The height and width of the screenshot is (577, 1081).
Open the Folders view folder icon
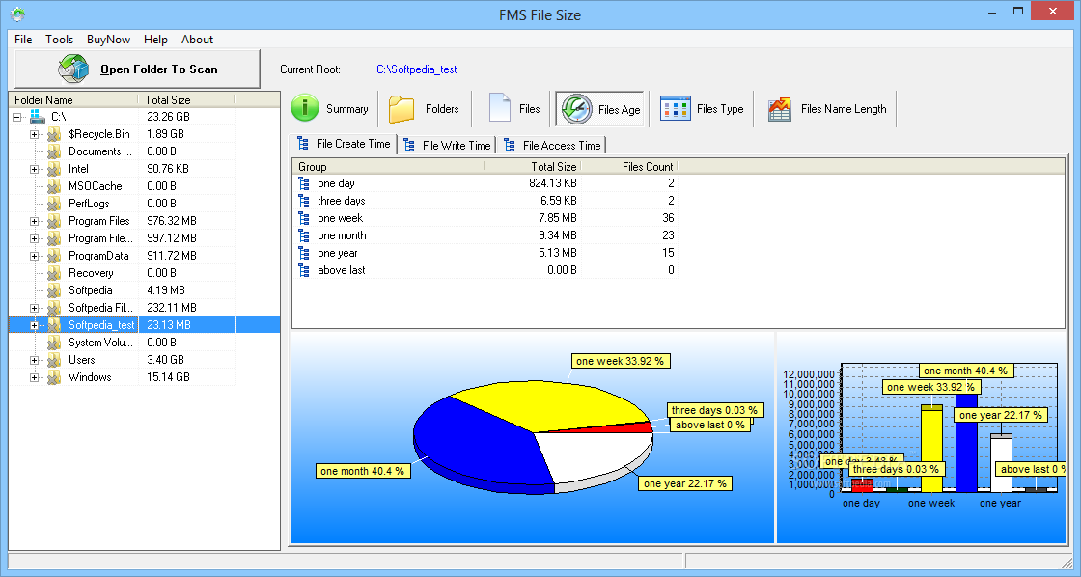click(402, 109)
